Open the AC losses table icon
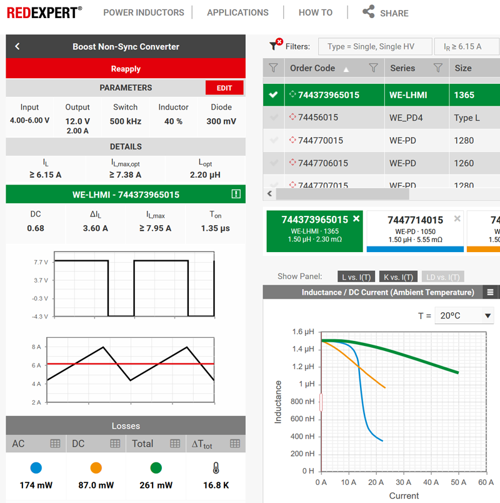Screen dimensions: 500x503 tap(55, 444)
